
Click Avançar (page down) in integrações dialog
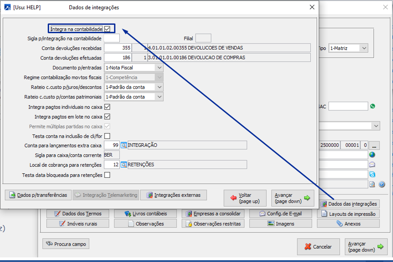(293, 198)
